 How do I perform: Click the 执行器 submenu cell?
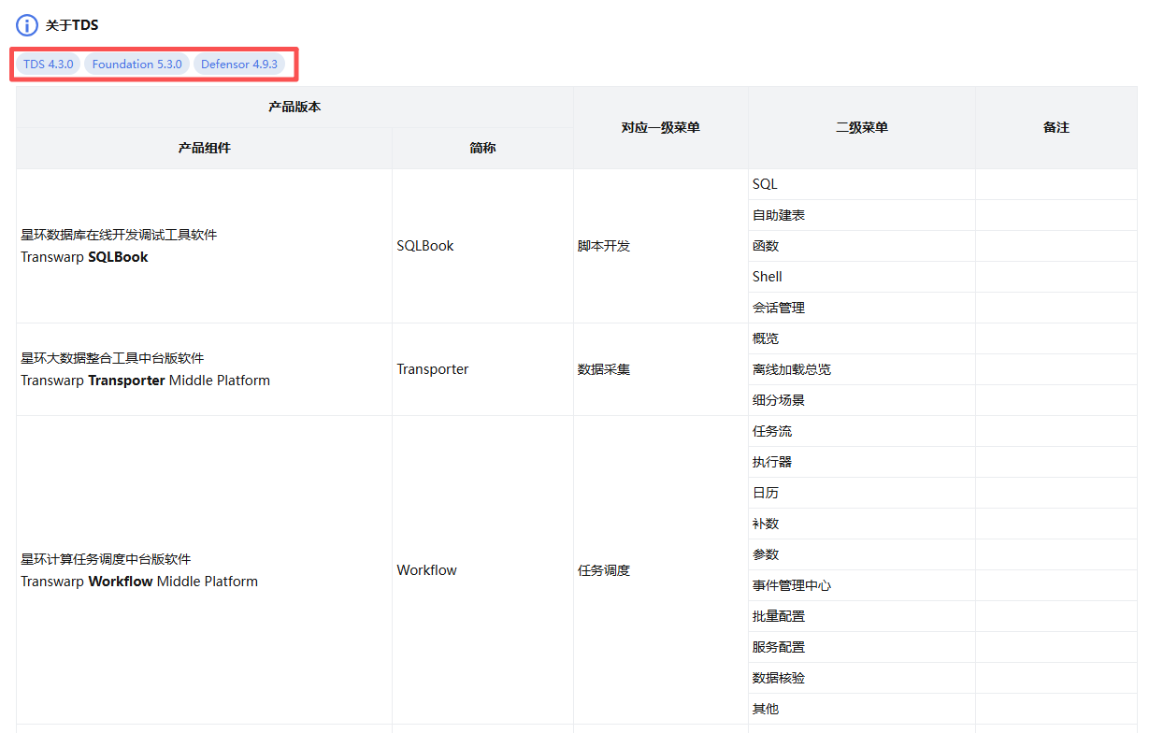[862, 462]
